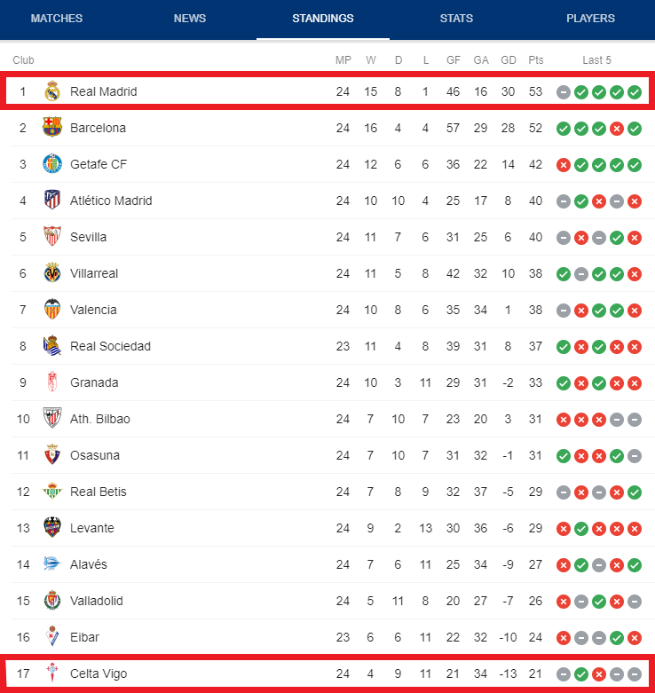Click Real Madrid's grey draw icon in Last 5
This screenshot has width=655, height=693.
563,92
